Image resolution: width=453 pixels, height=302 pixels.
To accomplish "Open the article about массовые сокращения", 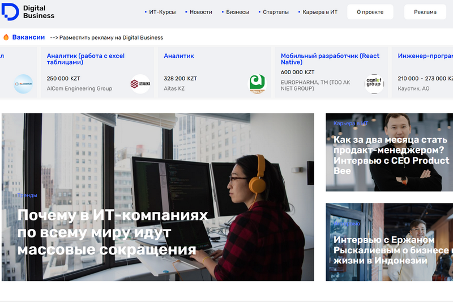I will click(x=112, y=232).
